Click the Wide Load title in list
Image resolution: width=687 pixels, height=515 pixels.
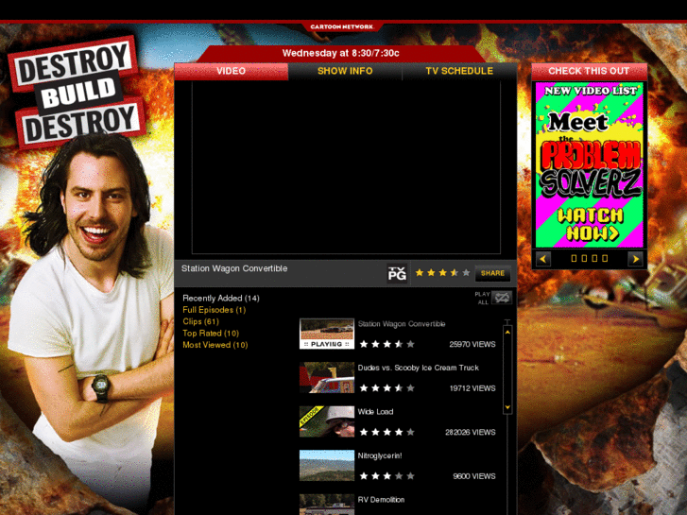coord(375,412)
